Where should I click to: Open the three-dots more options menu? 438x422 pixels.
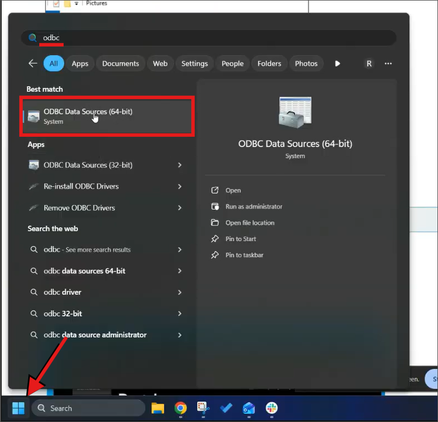[388, 63]
